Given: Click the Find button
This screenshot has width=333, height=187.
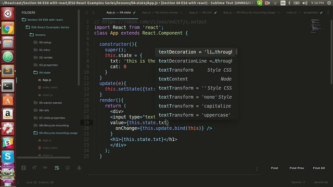Looking at the screenshot, I should 274,168.
